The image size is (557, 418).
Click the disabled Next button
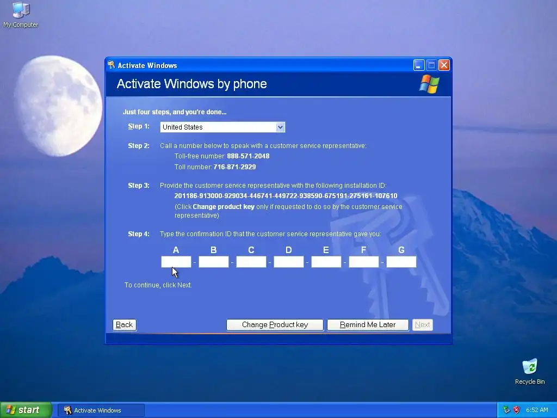tap(422, 324)
